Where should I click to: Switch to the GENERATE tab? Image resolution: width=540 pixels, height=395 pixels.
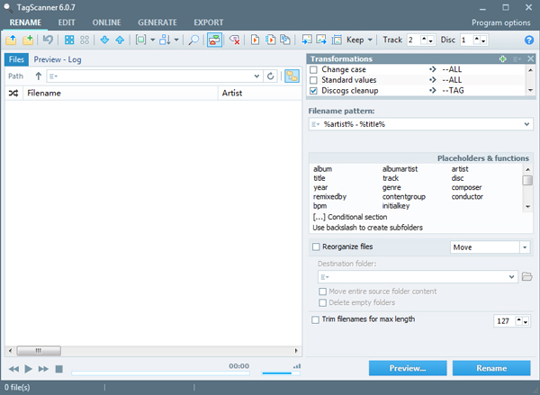pos(157,22)
